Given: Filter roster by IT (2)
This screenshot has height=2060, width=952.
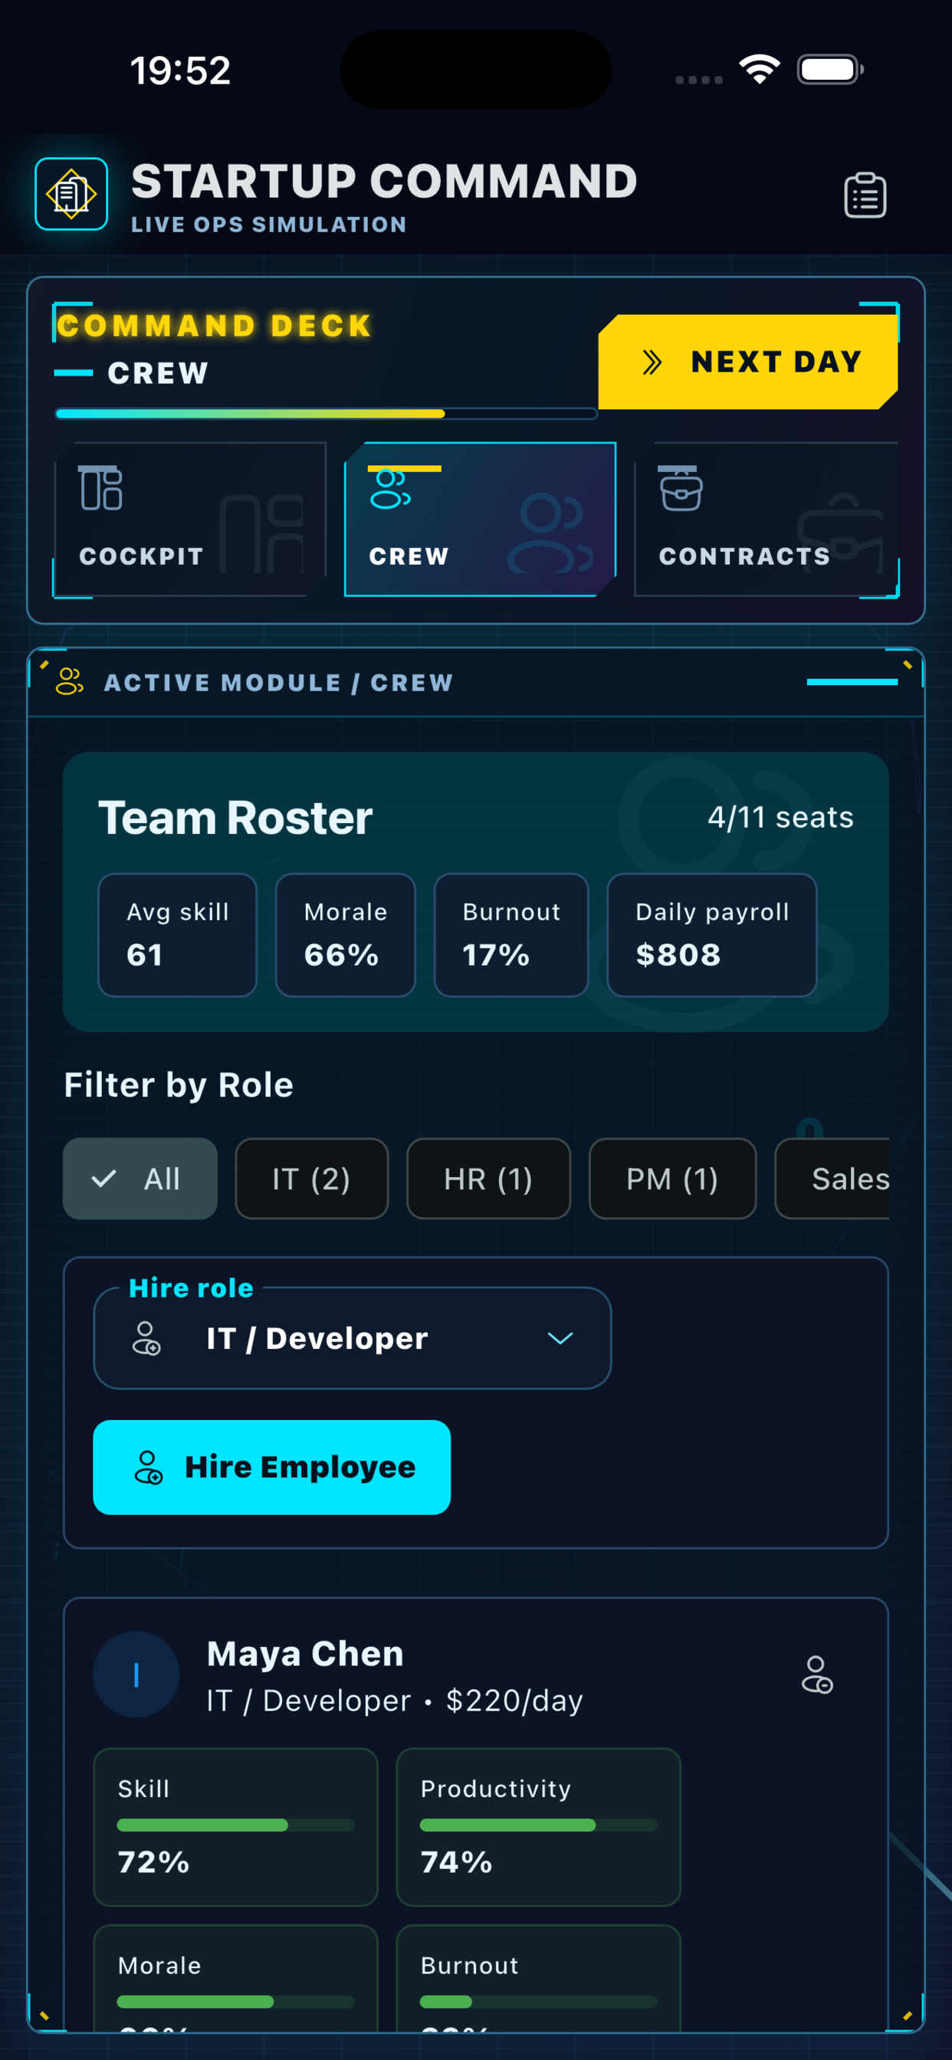Looking at the screenshot, I should click(312, 1179).
